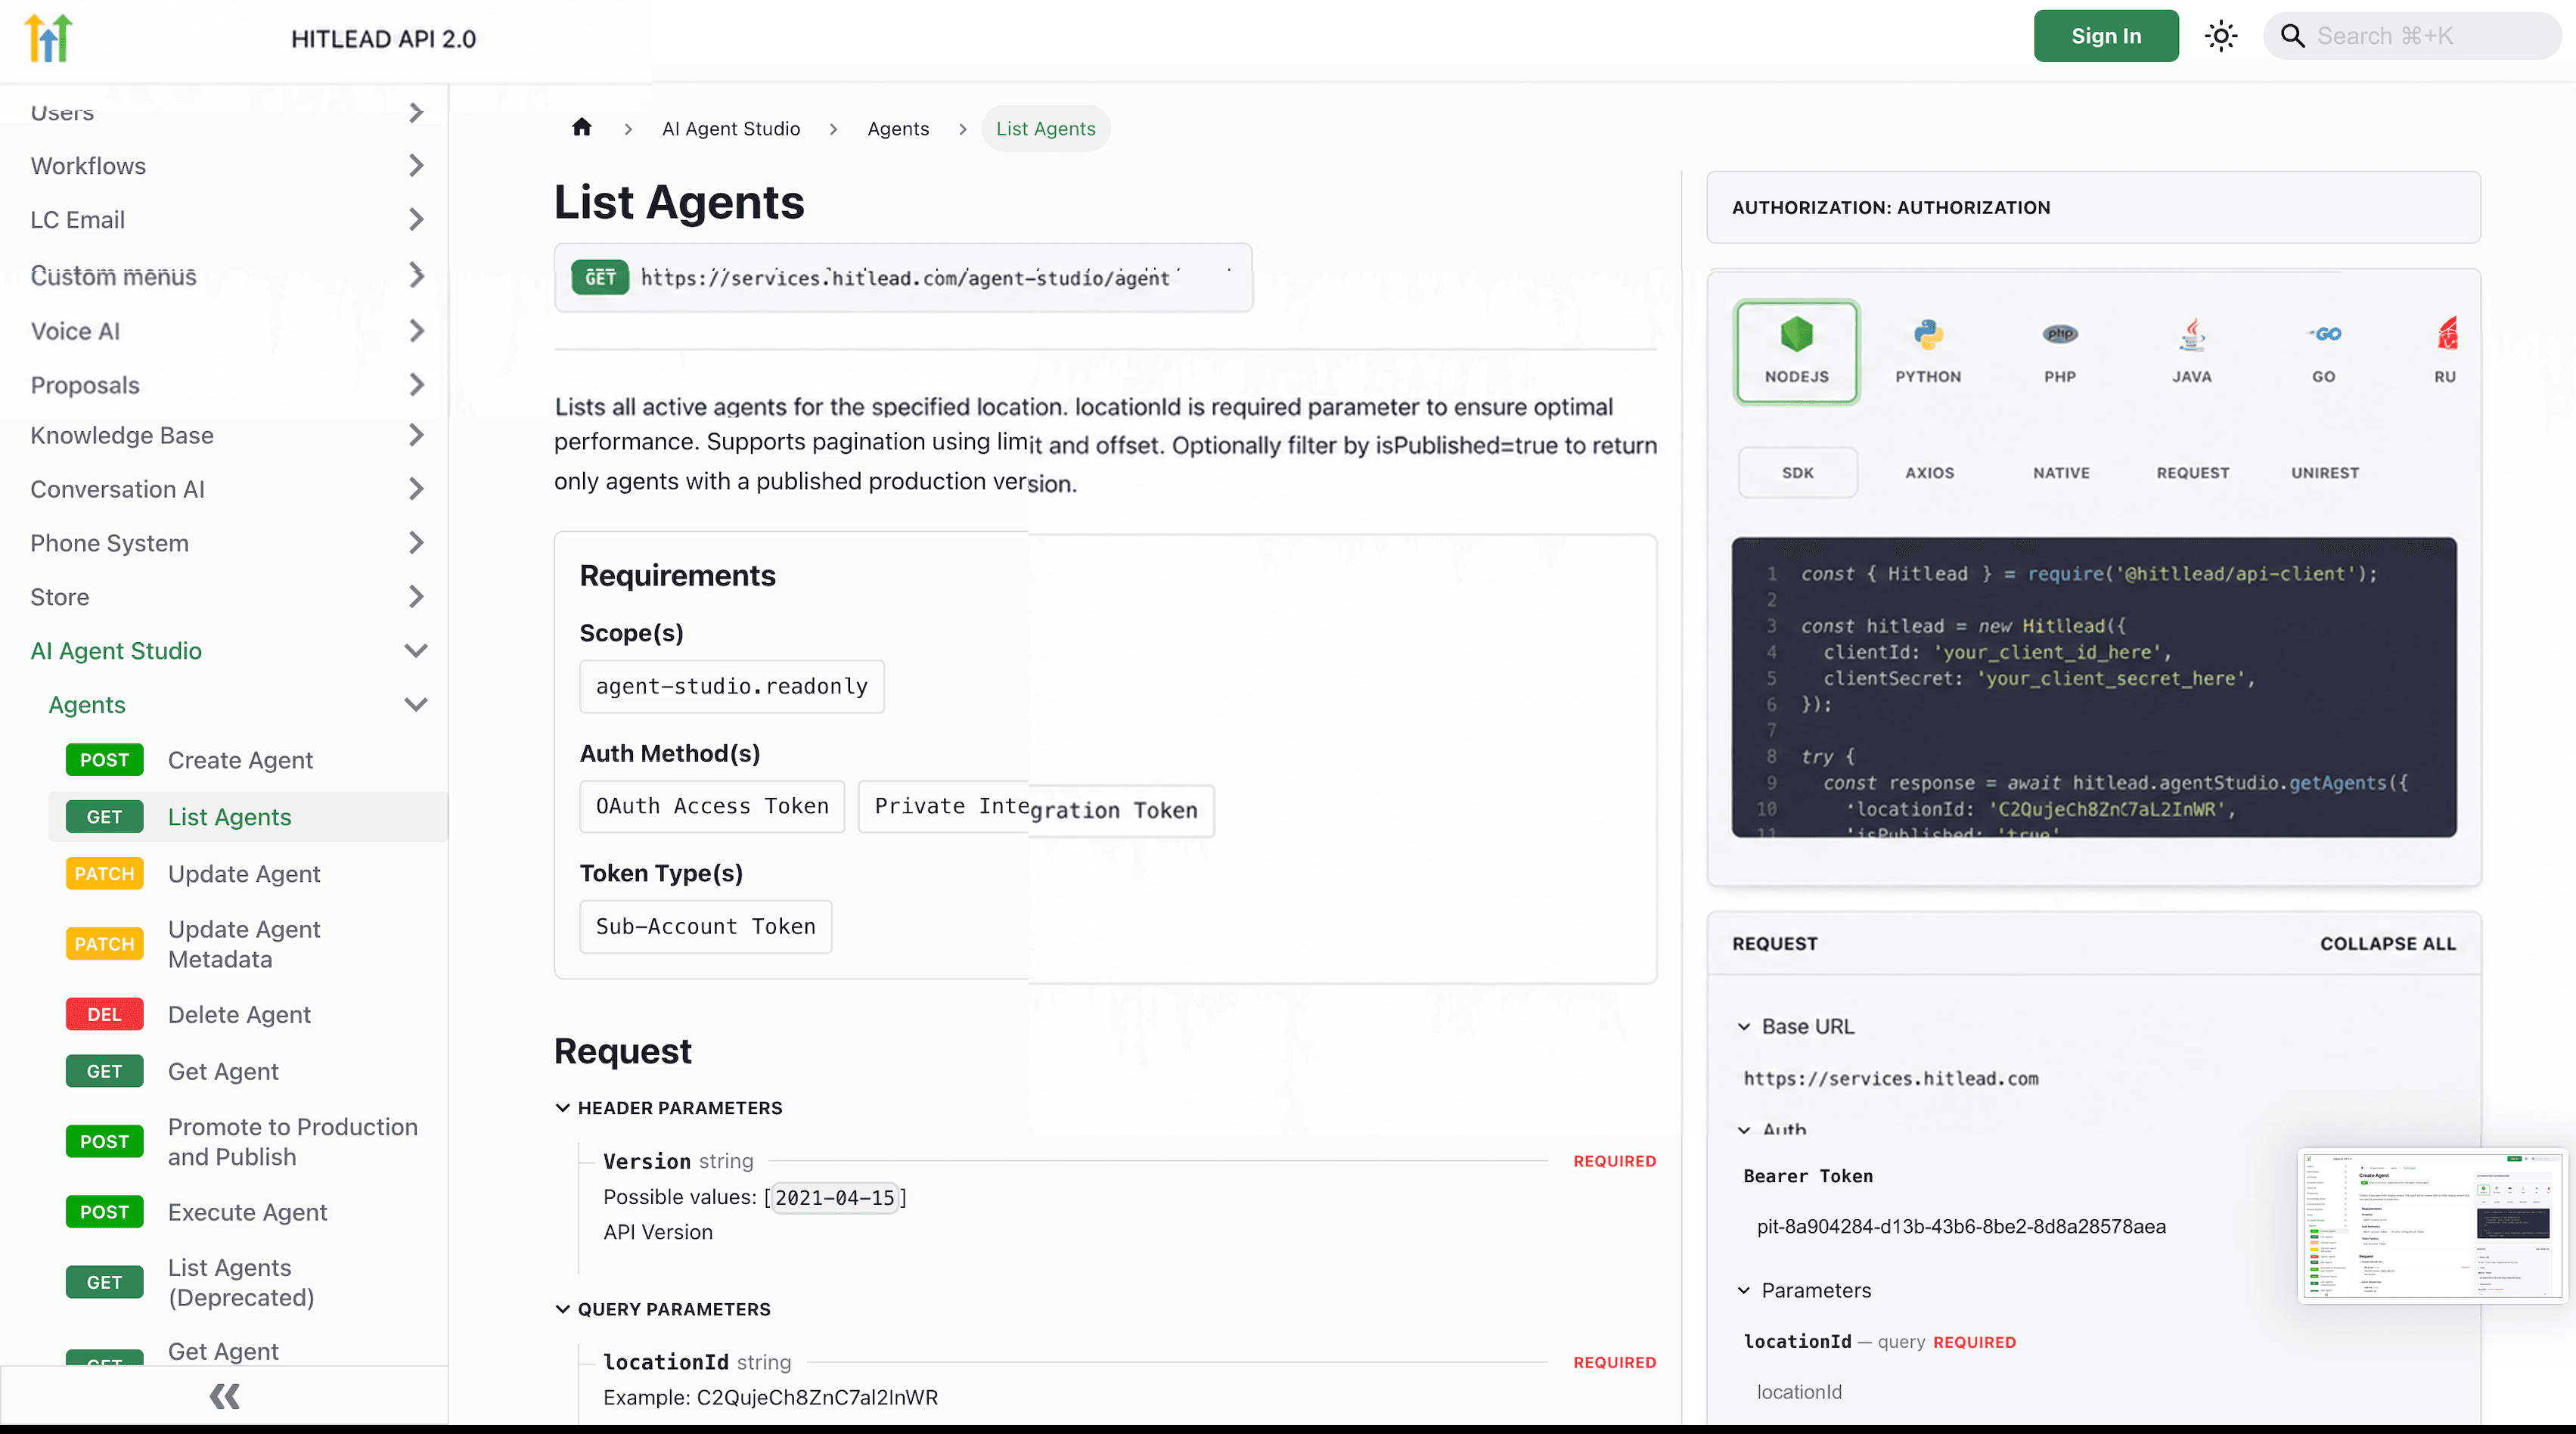Click the endpoint URL text
Image resolution: width=2576 pixels, height=1434 pixels.
click(905, 278)
